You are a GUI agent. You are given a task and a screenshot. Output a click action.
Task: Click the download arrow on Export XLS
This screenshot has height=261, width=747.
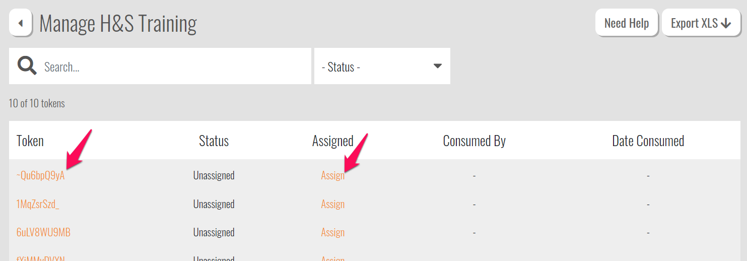[x=726, y=24]
